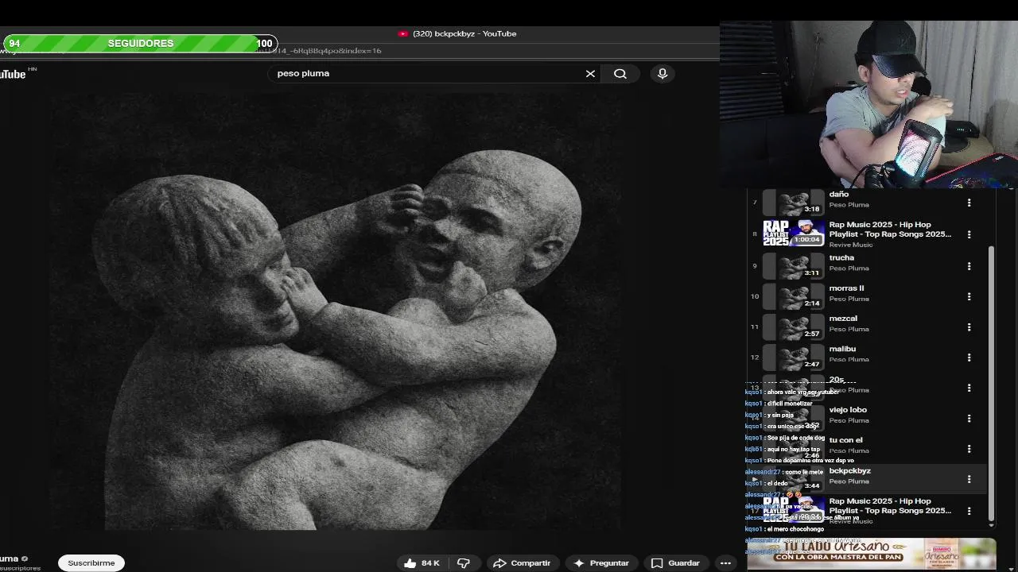Screen dimensions: 1018x572
Task: Open options menu for playlist item 8 Rap Music
Action: point(969,234)
